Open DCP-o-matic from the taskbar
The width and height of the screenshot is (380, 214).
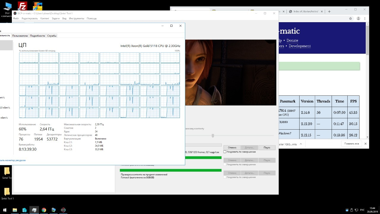(x=63, y=210)
